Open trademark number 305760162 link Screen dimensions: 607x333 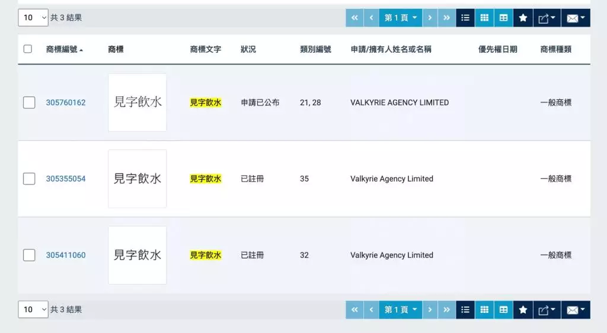[x=66, y=102]
